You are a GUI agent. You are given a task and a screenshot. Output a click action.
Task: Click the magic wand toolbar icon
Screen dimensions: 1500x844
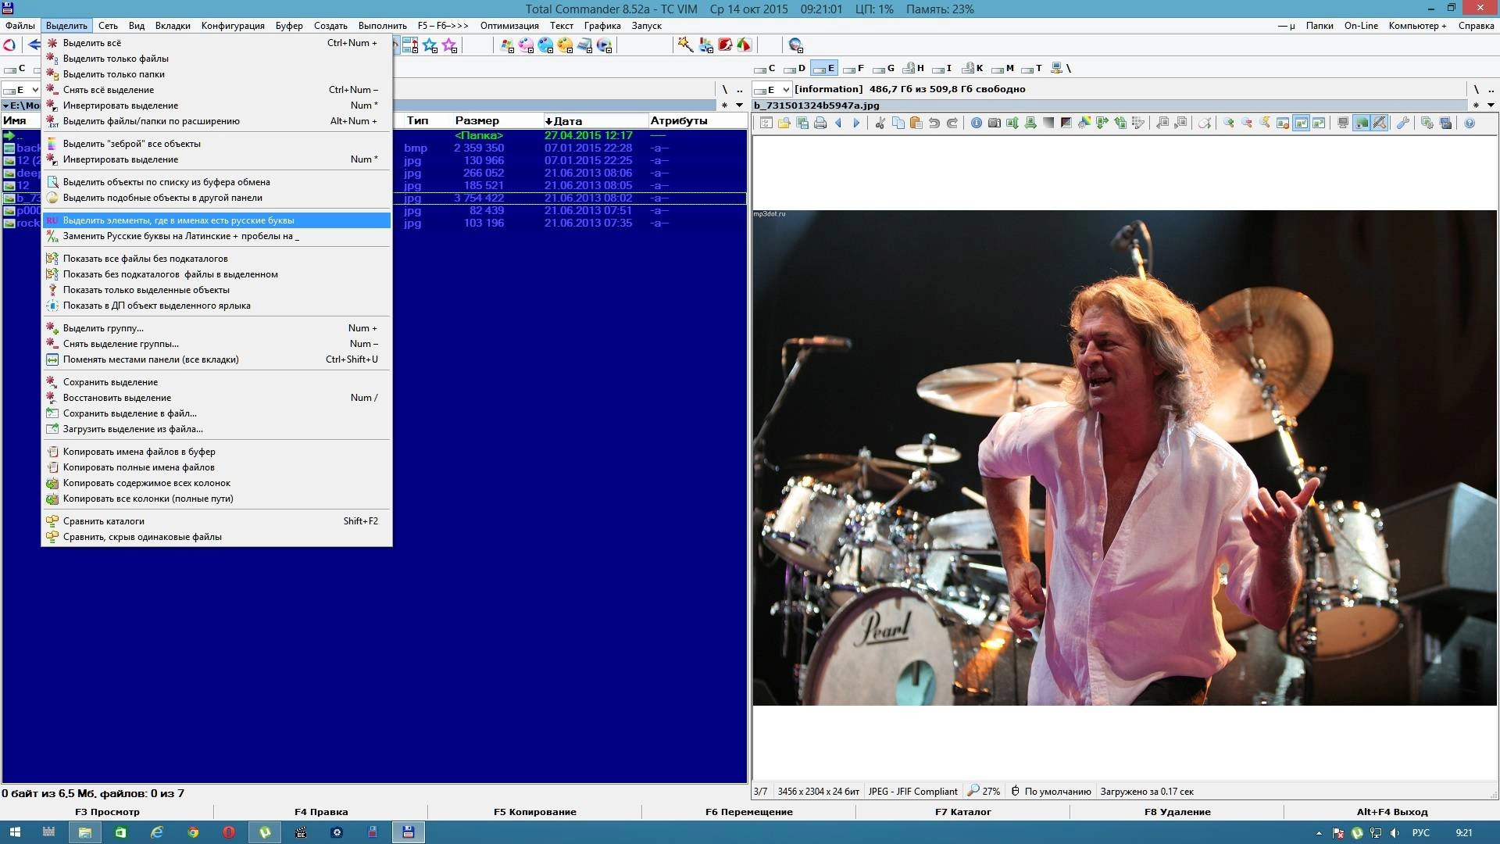[685, 45]
